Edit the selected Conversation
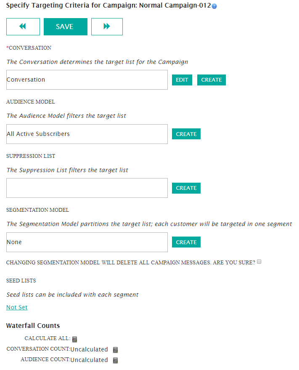 (x=182, y=80)
